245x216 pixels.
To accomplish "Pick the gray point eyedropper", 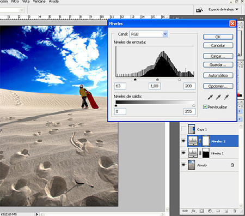I will click(218, 97).
